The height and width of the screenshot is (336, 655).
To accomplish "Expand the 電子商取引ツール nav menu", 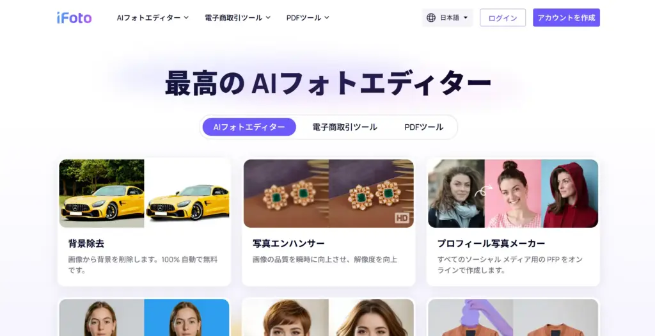I will (x=238, y=17).
